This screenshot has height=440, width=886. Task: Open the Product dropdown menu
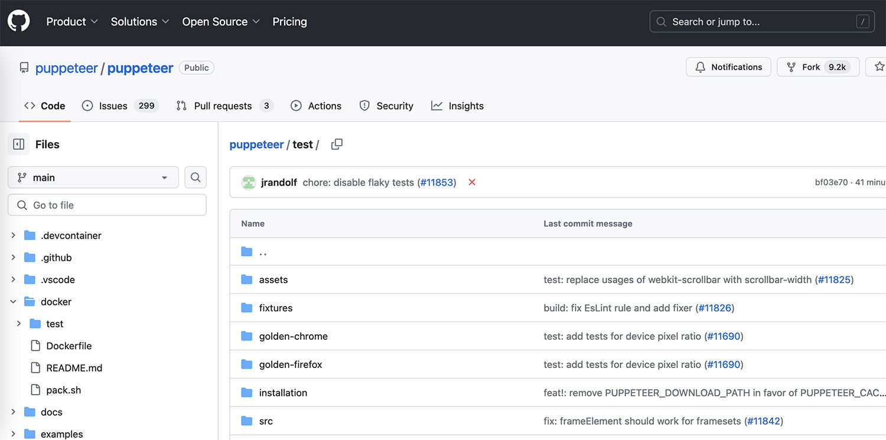[72, 22]
